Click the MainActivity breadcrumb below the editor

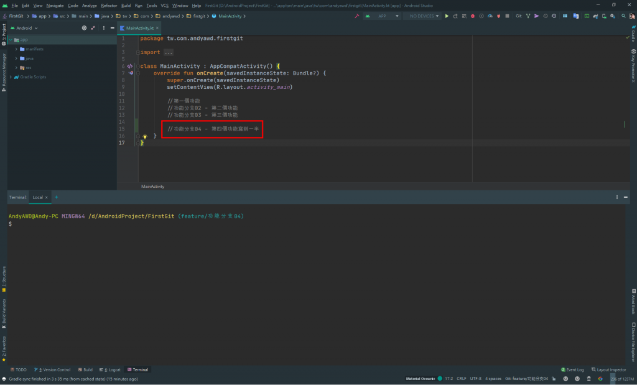[x=153, y=187]
